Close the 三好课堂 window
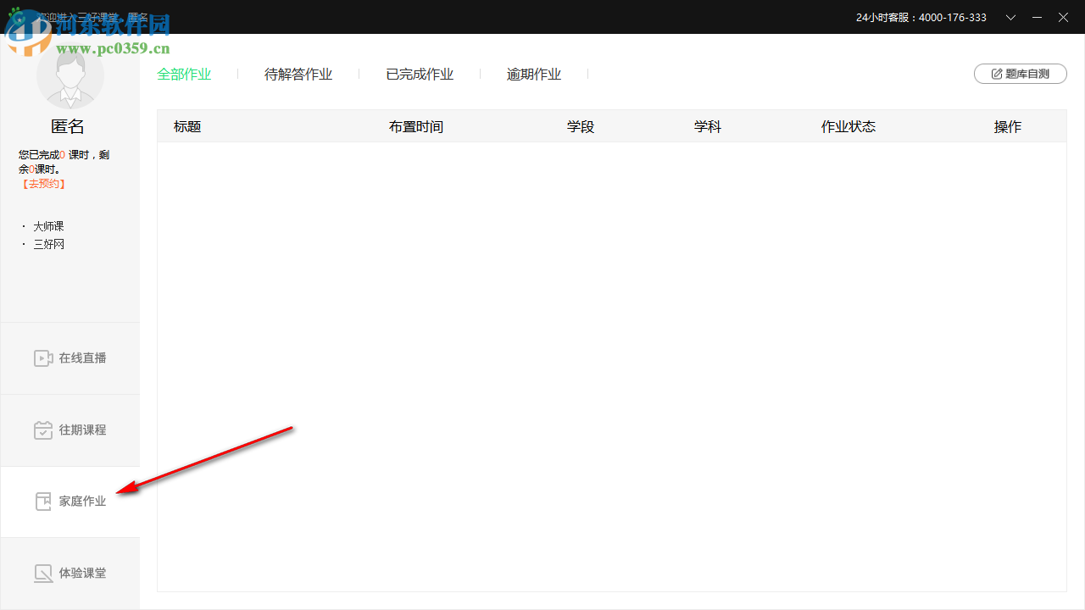This screenshot has height=610, width=1085. pos(1063,17)
